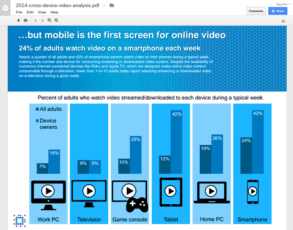
Task: Click the 'Television' label
Action: click(89, 219)
